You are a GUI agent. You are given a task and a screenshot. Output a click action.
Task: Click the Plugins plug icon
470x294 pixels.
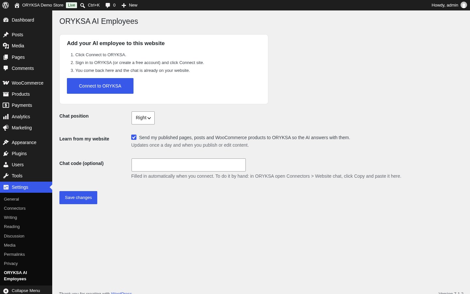click(6, 154)
